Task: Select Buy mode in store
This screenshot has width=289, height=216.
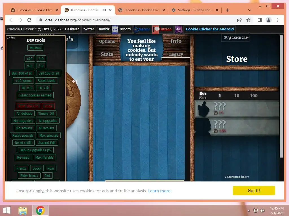Action: click(x=203, y=93)
